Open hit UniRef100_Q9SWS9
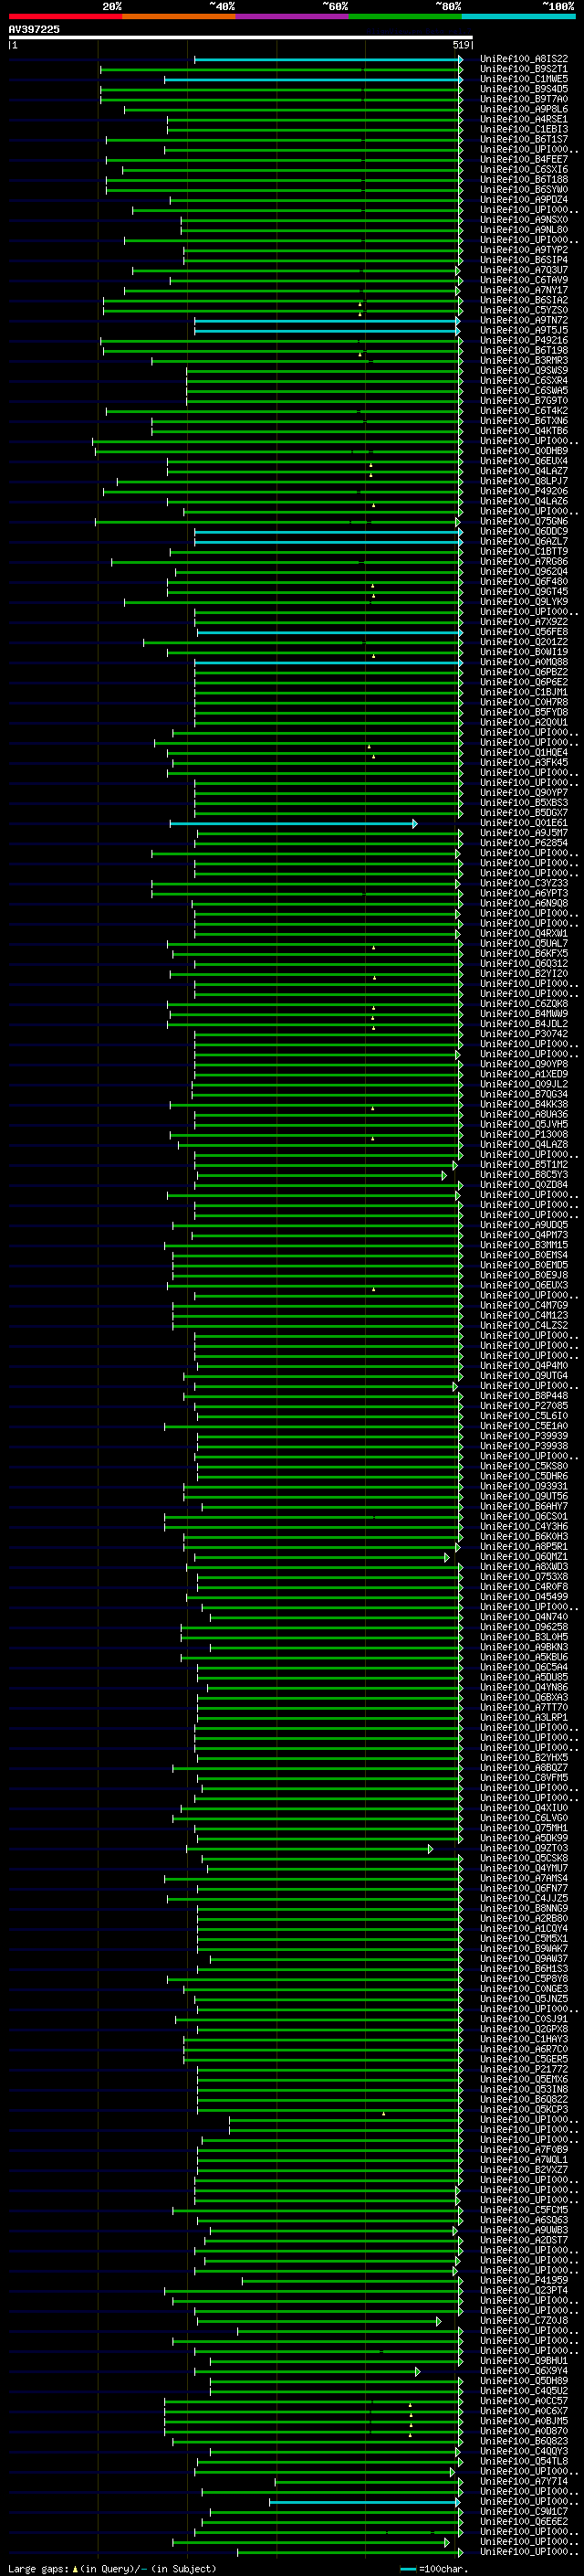The height and width of the screenshot is (2576, 584). (x=524, y=371)
